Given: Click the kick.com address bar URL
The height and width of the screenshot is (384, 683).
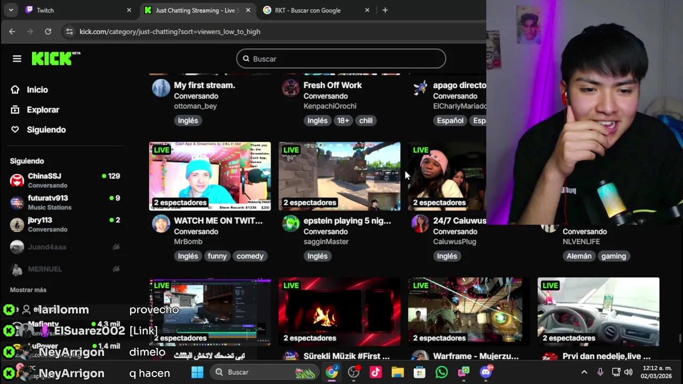Looking at the screenshot, I should pos(170,31).
